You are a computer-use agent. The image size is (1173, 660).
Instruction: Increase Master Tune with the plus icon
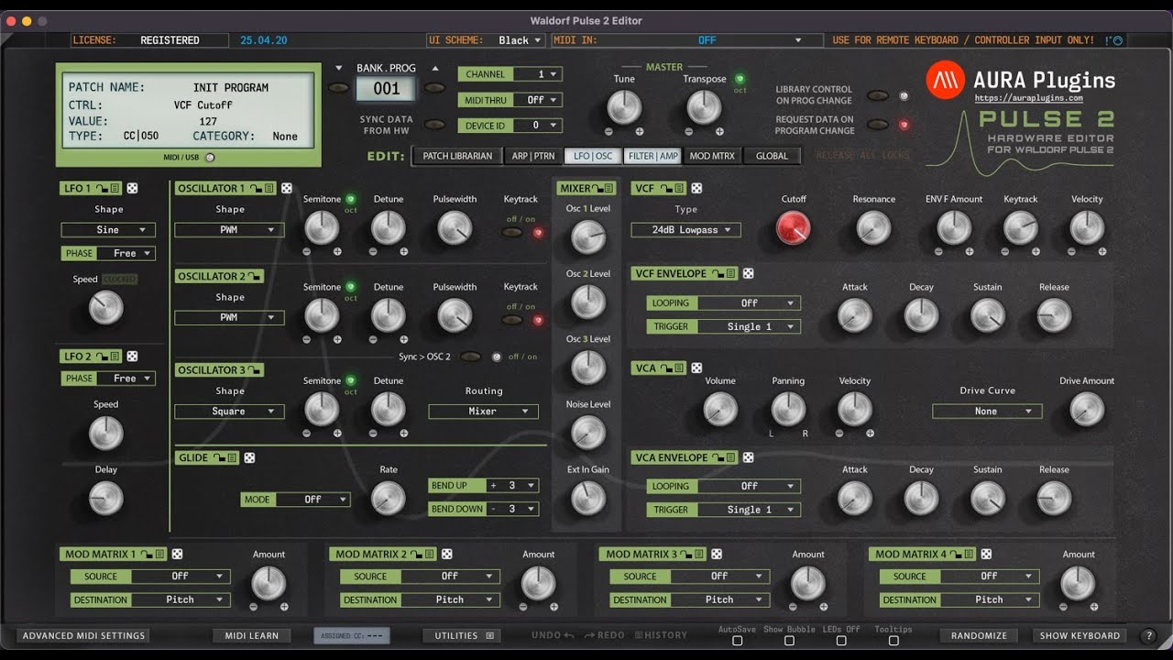[x=640, y=131]
